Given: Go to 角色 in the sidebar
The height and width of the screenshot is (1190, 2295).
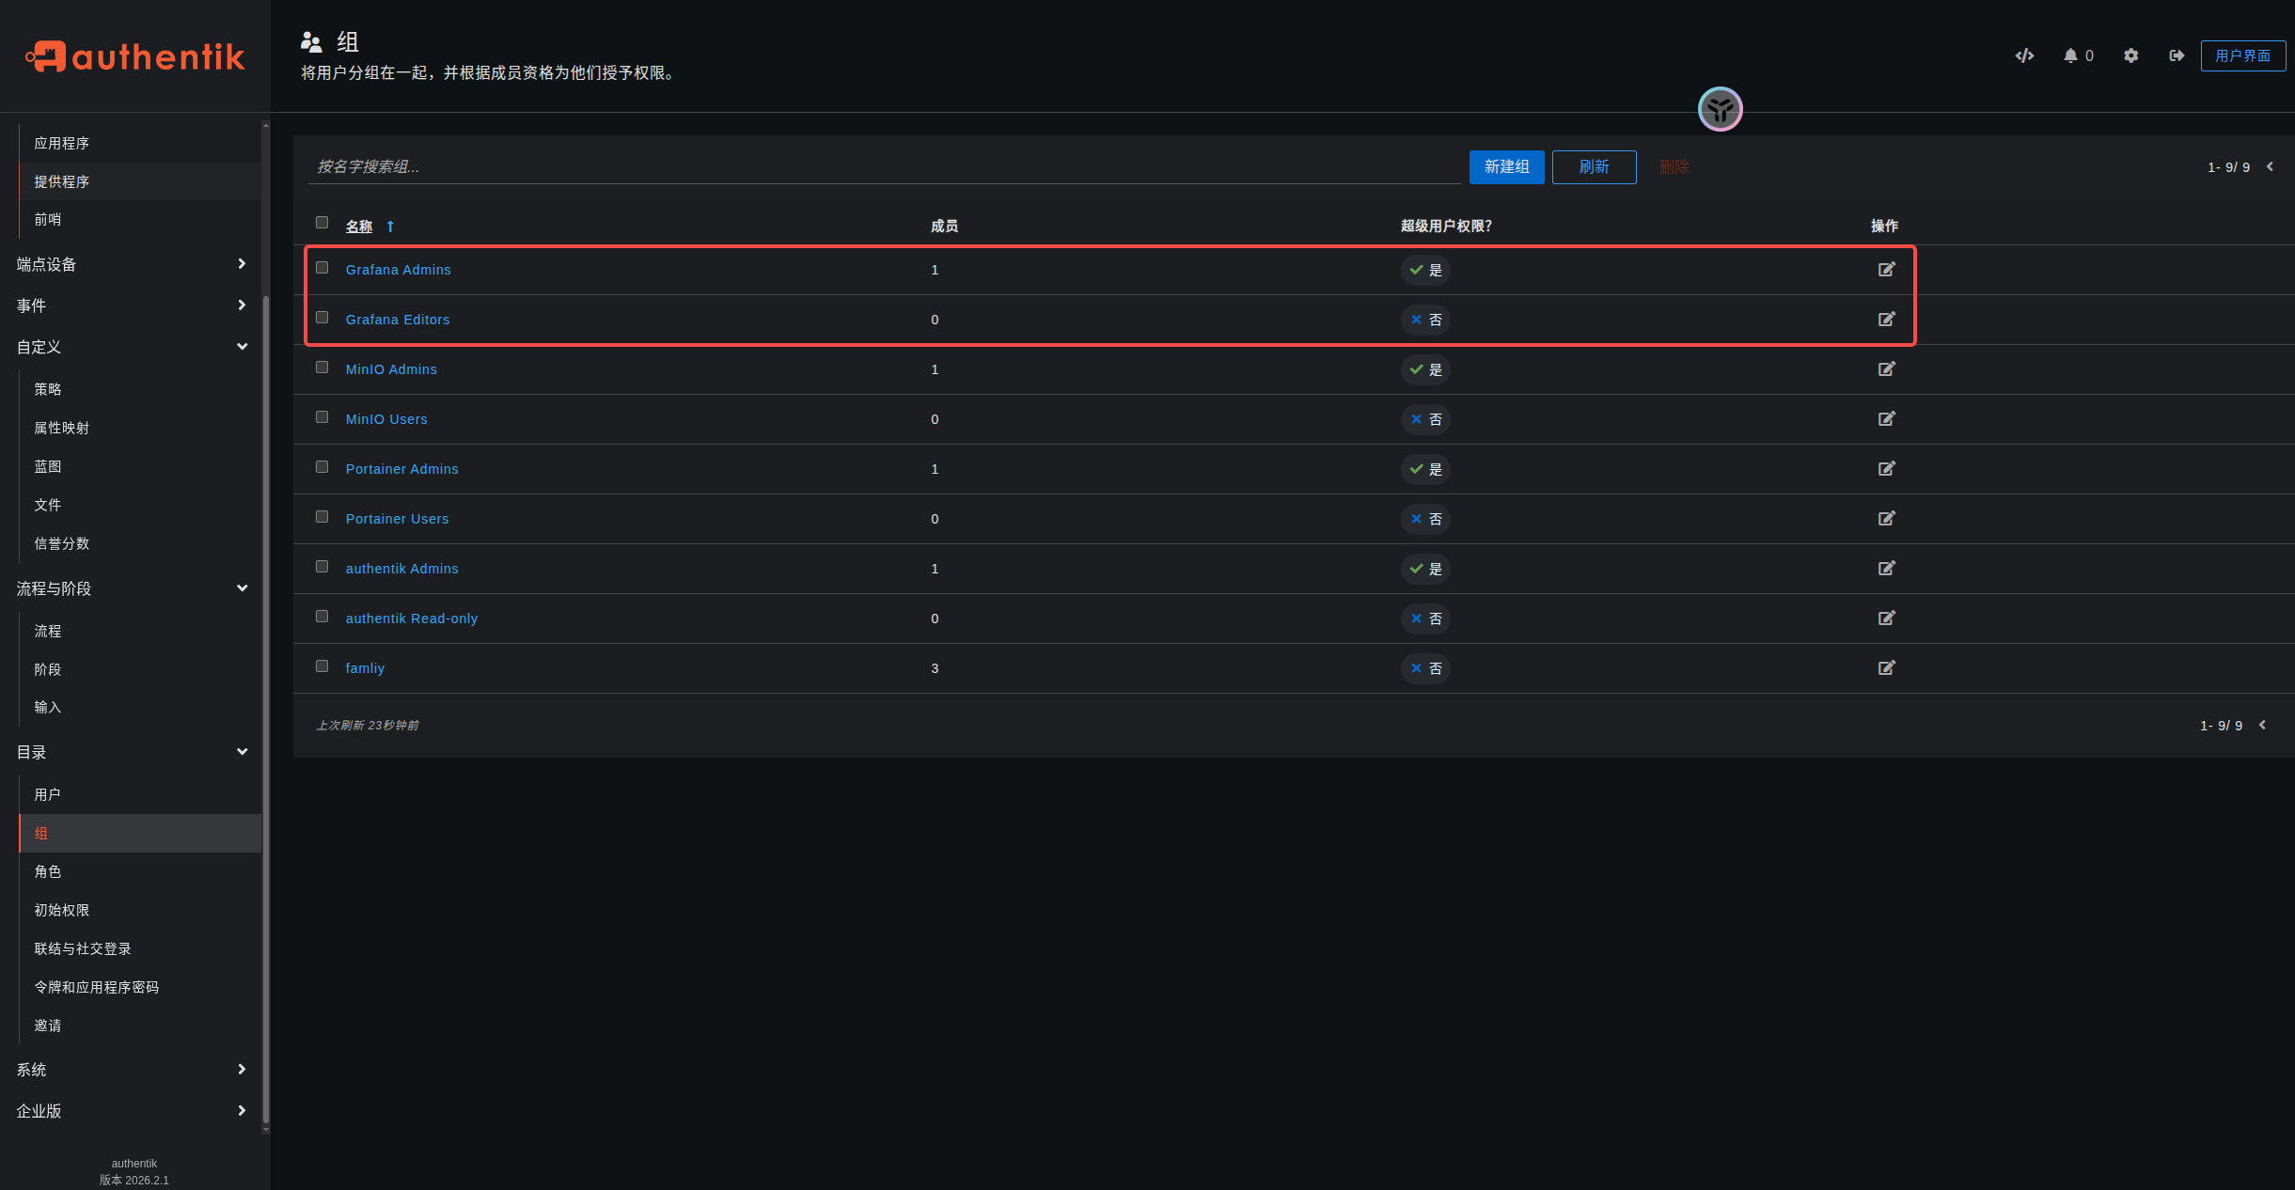Looking at the screenshot, I should (x=48, y=872).
